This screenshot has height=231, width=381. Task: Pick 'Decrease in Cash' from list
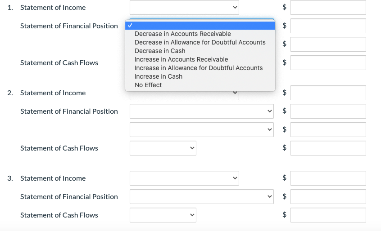(x=160, y=51)
